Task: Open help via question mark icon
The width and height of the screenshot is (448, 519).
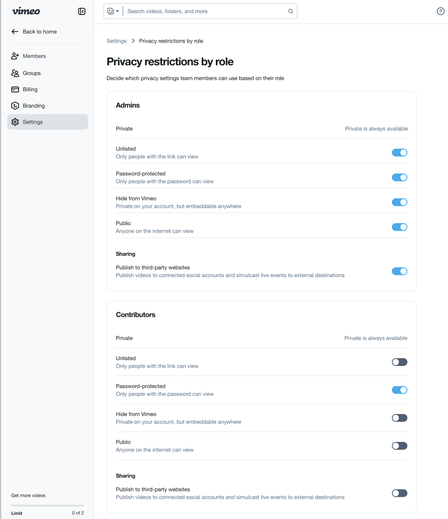Action: 440,11
